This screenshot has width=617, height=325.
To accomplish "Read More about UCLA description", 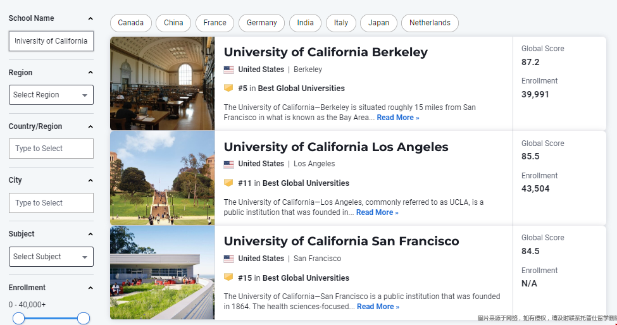I will (x=377, y=212).
